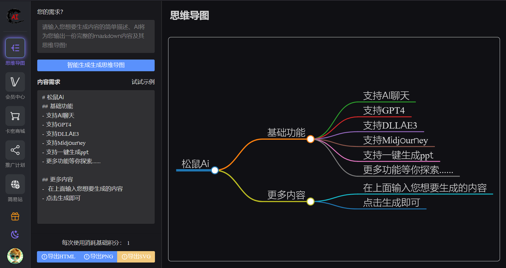The image size is (506, 268).
Task: Click the '# 松鼠Ai' line in editor
Action: pos(53,97)
